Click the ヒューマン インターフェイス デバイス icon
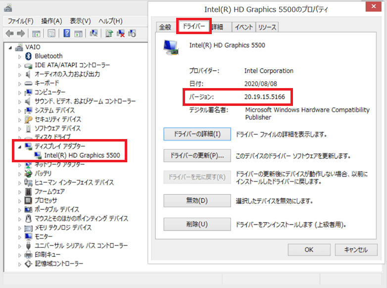The width and height of the screenshot is (387, 288). pos(28,183)
